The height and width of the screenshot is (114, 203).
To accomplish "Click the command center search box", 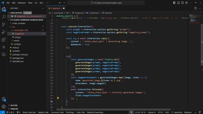I will [106, 3].
